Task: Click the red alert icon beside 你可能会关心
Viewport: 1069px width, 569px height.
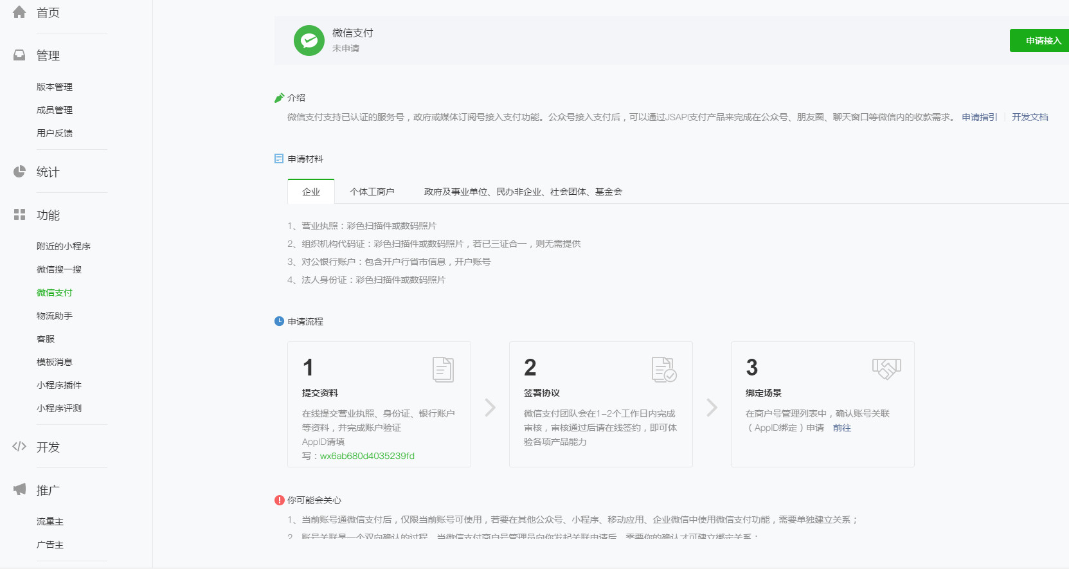Action: point(279,500)
